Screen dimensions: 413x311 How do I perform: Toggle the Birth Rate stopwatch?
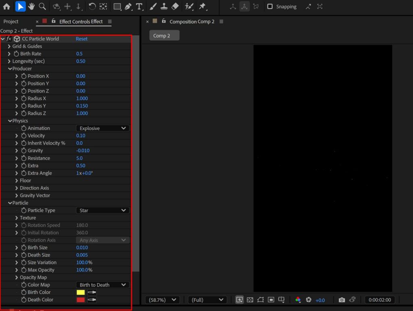coord(16,54)
